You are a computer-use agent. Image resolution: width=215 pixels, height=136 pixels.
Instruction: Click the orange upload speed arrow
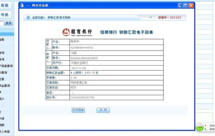point(205,125)
